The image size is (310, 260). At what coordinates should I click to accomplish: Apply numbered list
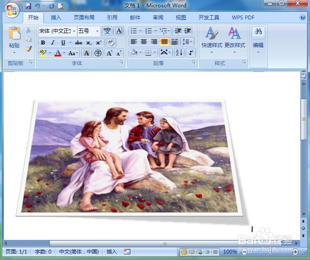[x=149, y=31]
